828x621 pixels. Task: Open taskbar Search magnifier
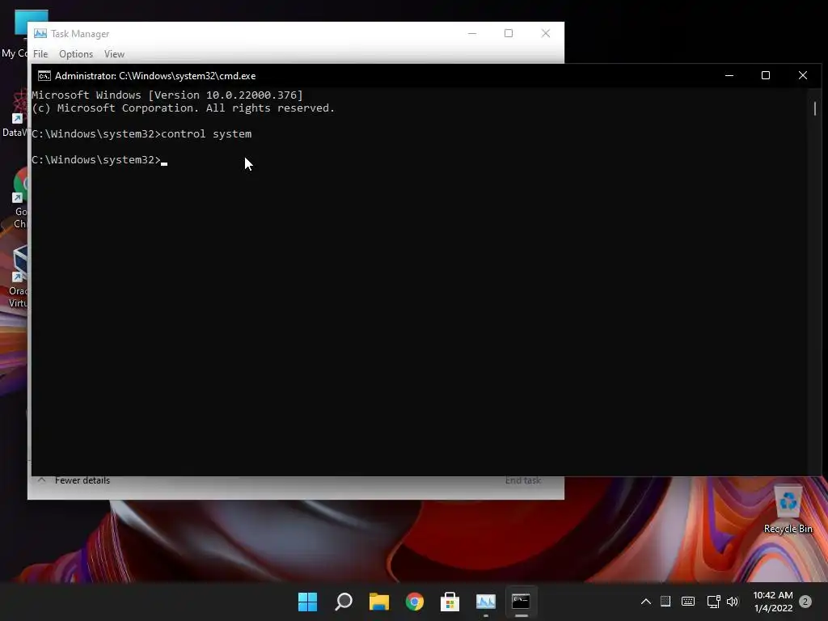point(343,602)
